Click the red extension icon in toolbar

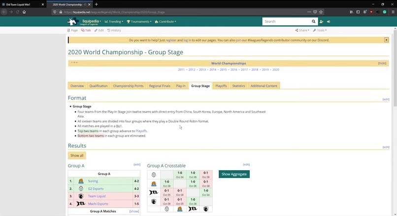coord(371,12)
